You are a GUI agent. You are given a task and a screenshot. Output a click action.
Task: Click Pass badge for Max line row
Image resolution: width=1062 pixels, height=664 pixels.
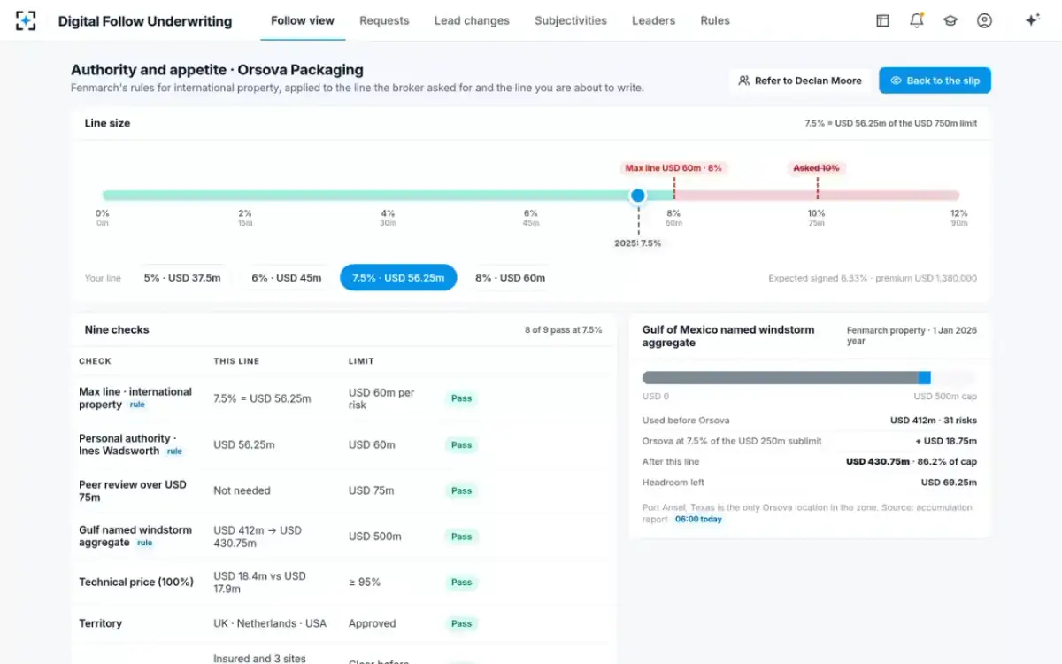point(461,398)
